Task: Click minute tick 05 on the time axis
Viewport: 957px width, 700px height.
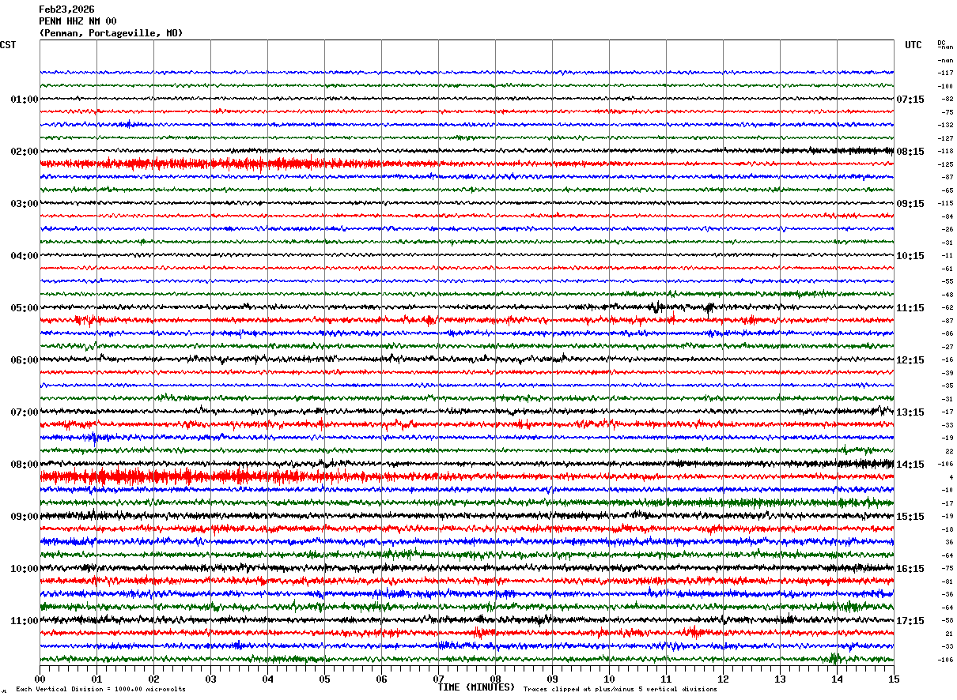Action: [324, 679]
